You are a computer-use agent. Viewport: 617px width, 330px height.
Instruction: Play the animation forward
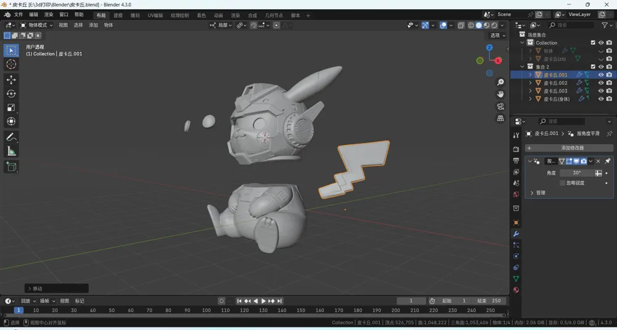pyautogui.click(x=263, y=301)
